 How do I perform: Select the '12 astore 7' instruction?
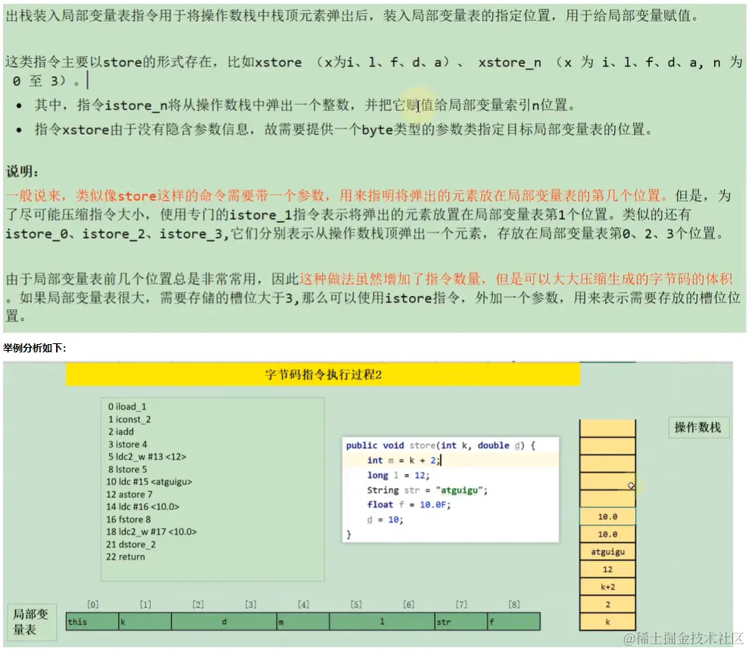pyautogui.click(x=129, y=494)
